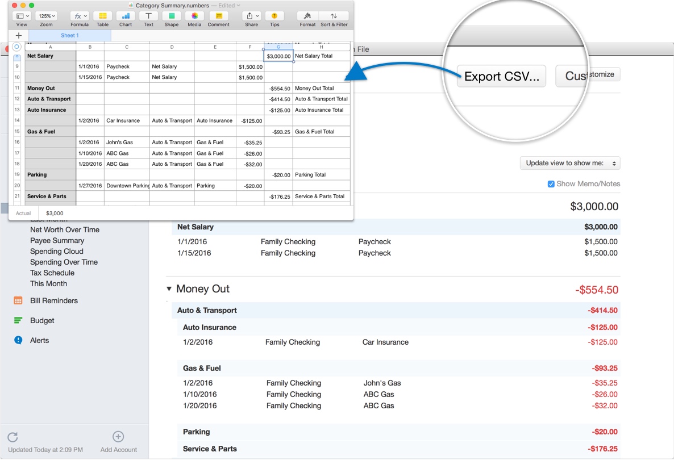
Task: Click the Money Out total -$554.50
Action: 597,290
